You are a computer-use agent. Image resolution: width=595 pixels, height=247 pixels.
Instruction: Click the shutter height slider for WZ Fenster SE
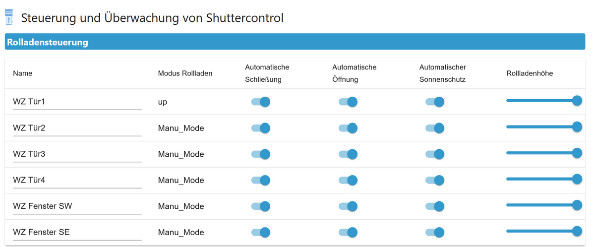click(541, 231)
